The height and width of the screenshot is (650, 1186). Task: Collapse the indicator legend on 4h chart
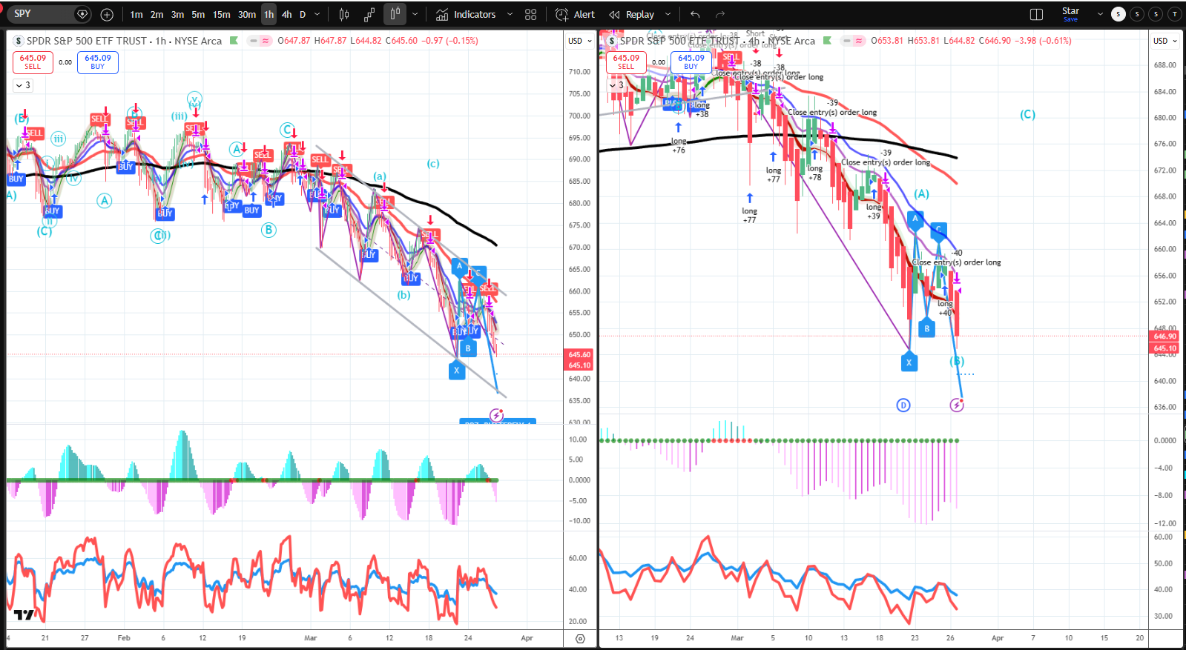(616, 85)
